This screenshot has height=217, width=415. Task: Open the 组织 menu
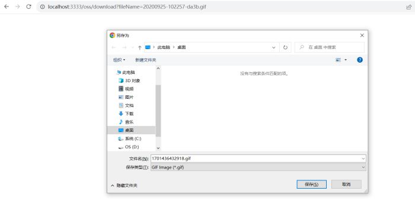coord(119,60)
